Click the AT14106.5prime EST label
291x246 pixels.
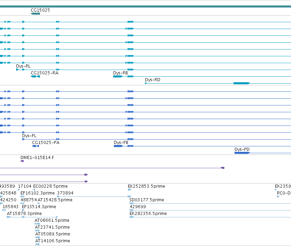pos(53,241)
